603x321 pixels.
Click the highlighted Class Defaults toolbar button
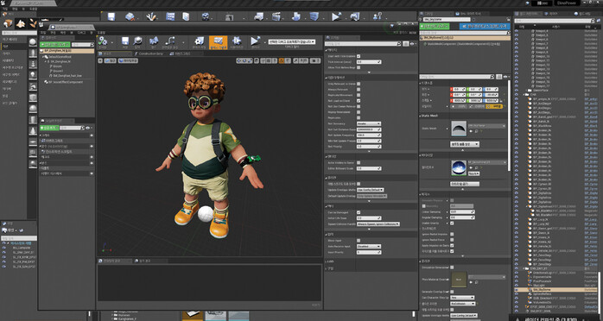coord(218,42)
